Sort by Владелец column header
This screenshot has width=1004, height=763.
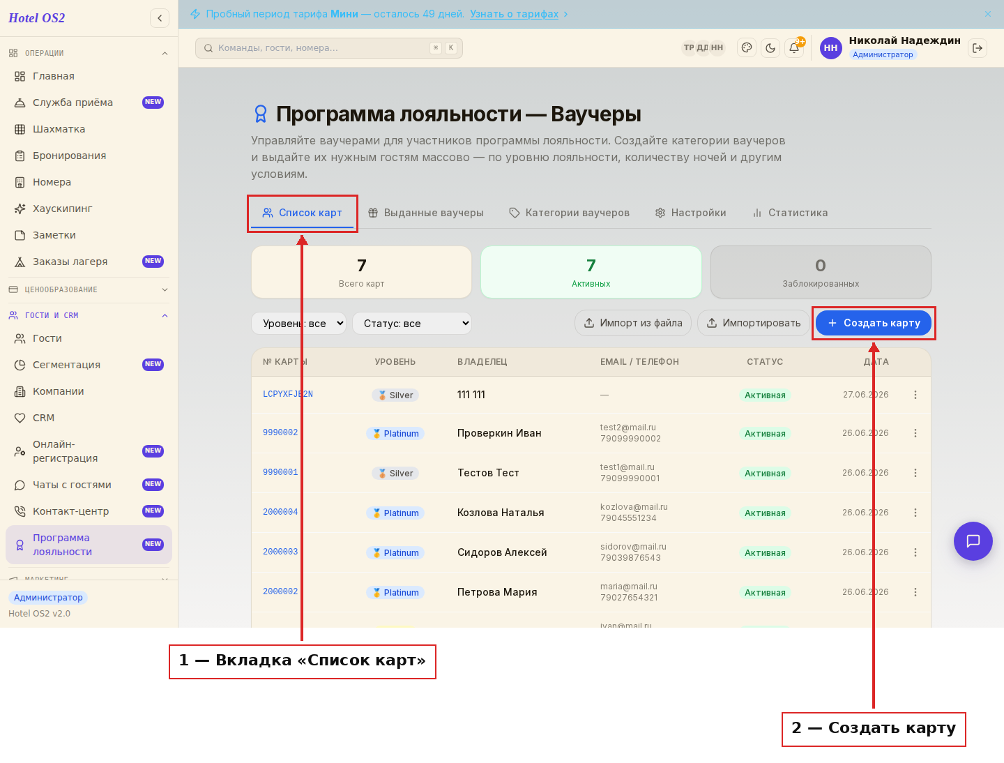click(x=482, y=362)
